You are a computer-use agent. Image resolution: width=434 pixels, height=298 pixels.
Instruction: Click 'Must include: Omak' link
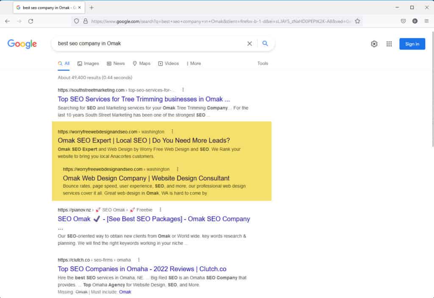125,292
